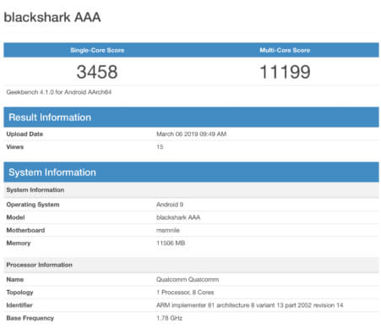The image size is (381, 329).
Task: Click the Motherboard value 'msmnile'
Action: (168, 230)
